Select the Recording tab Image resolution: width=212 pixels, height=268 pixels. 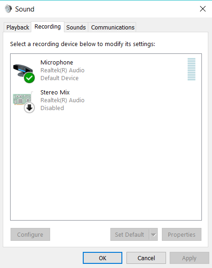pyautogui.click(x=47, y=27)
